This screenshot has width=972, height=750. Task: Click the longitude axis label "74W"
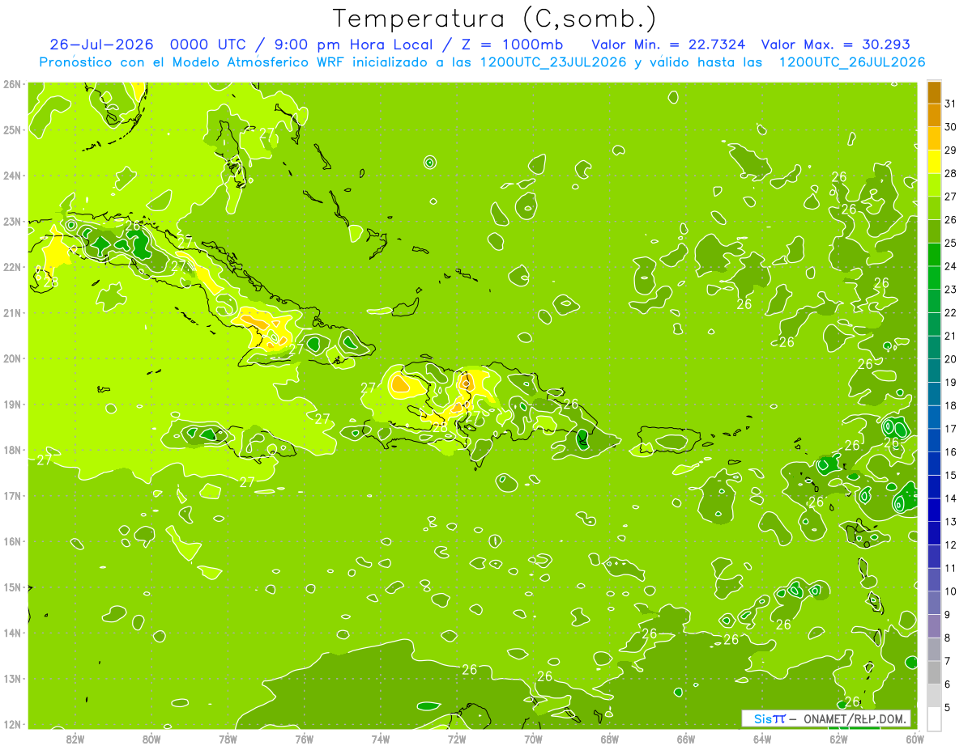tap(381, 739)
